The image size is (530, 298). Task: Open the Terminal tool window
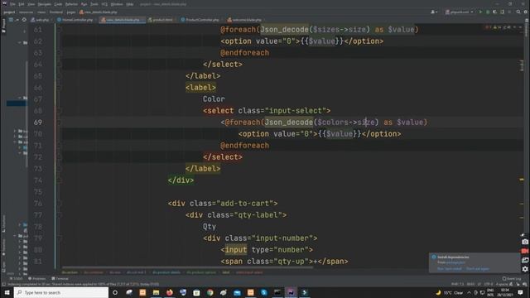pos(60,279)
